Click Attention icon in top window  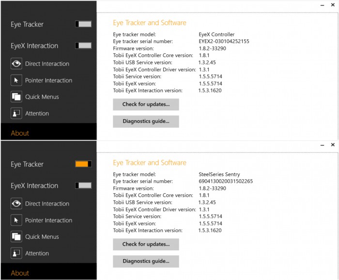[16, 113]
